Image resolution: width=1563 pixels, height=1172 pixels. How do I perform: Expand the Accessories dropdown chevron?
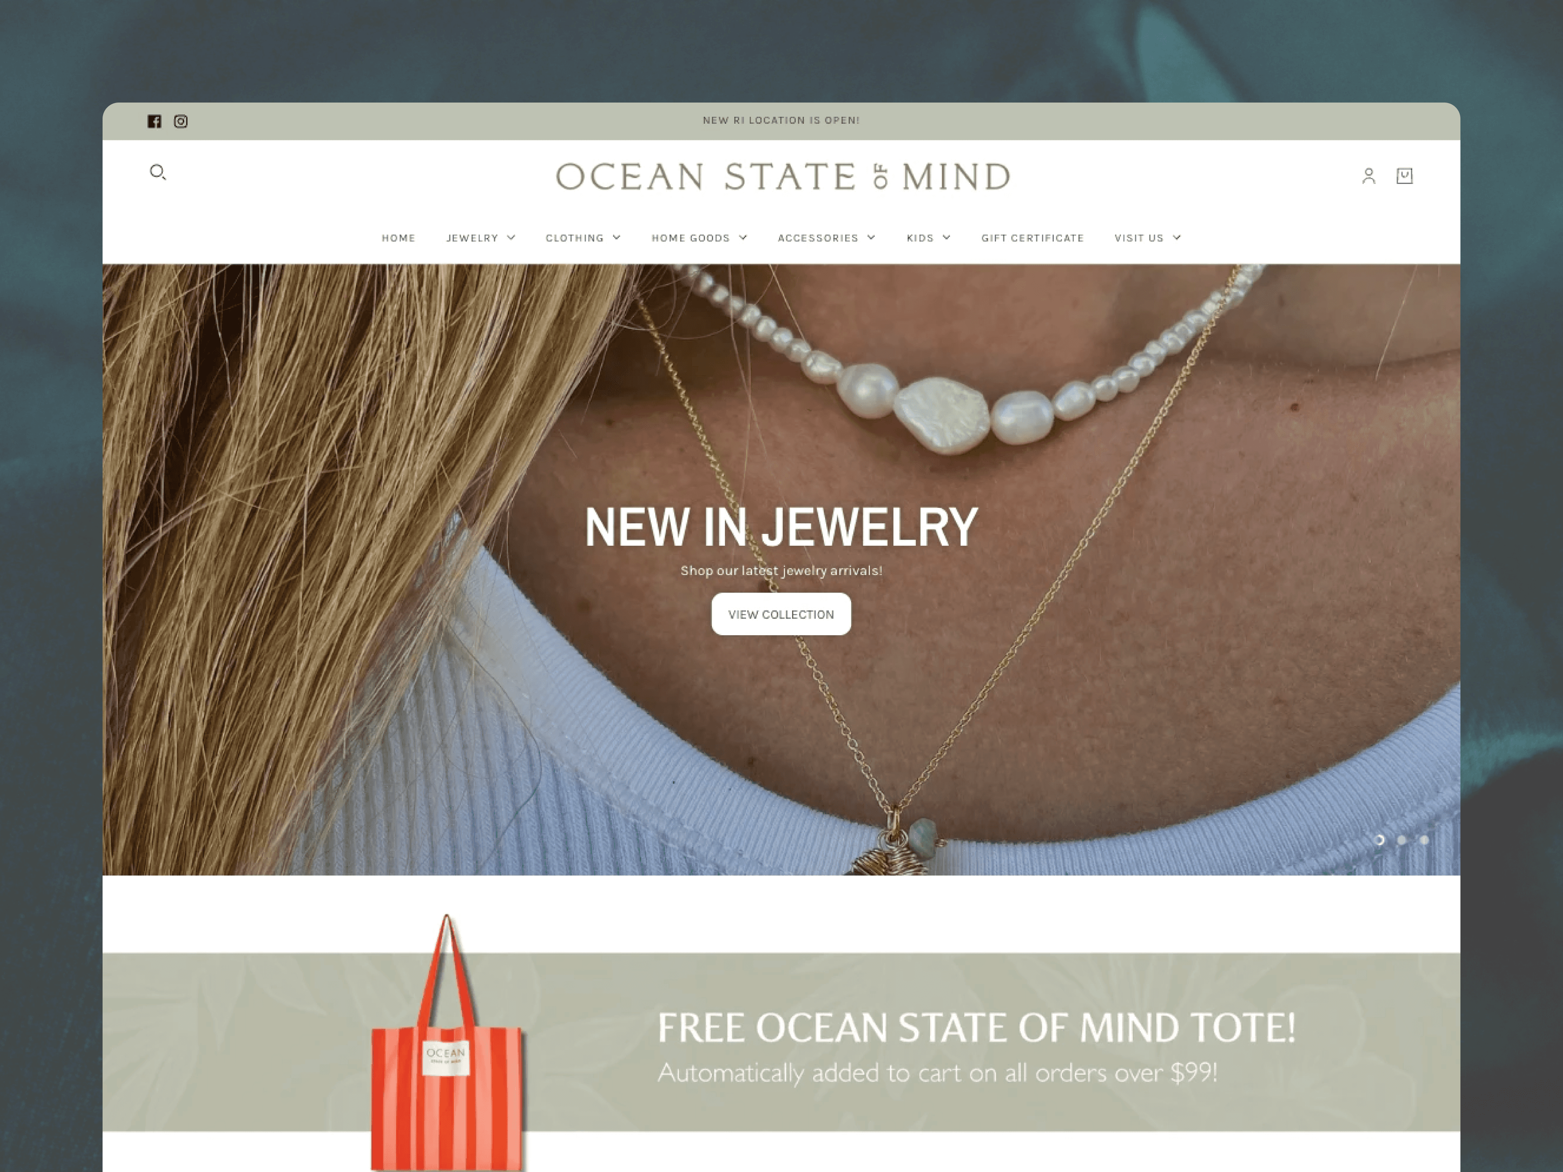[x=871, y=238]
